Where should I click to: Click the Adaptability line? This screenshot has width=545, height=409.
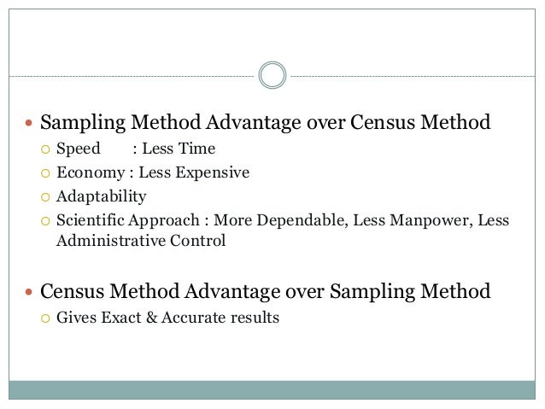101,197
